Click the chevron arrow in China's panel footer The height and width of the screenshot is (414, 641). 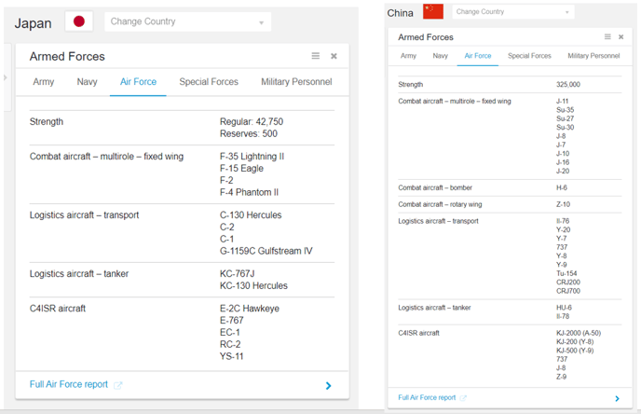pyautogui.click(x=617, y=398)
